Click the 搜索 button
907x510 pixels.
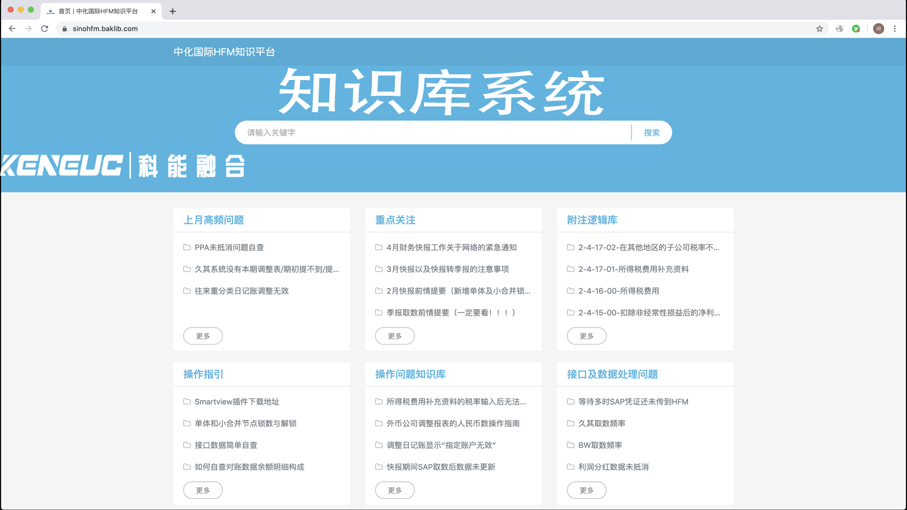coord(651,133)
